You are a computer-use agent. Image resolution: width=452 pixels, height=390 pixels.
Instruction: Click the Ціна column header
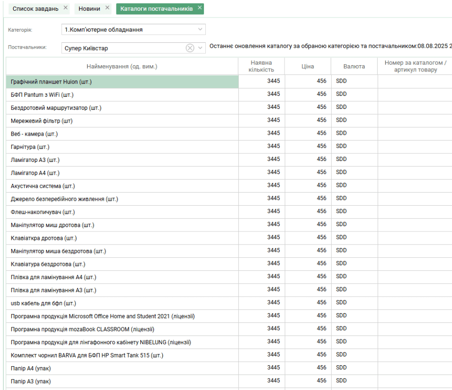[307, 67]
